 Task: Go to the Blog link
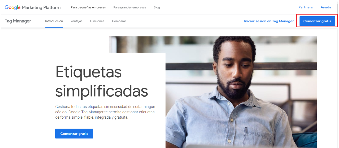pos(157,7)
